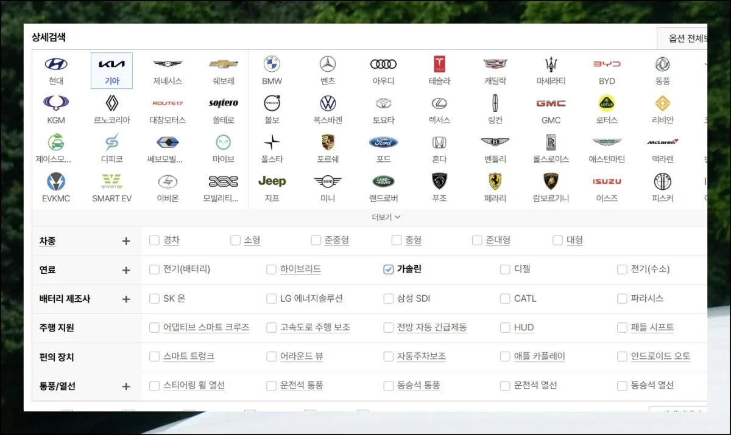Expand the 차종 row plus icon
Viewport: 731px width, 435px height.
point(126,241)
